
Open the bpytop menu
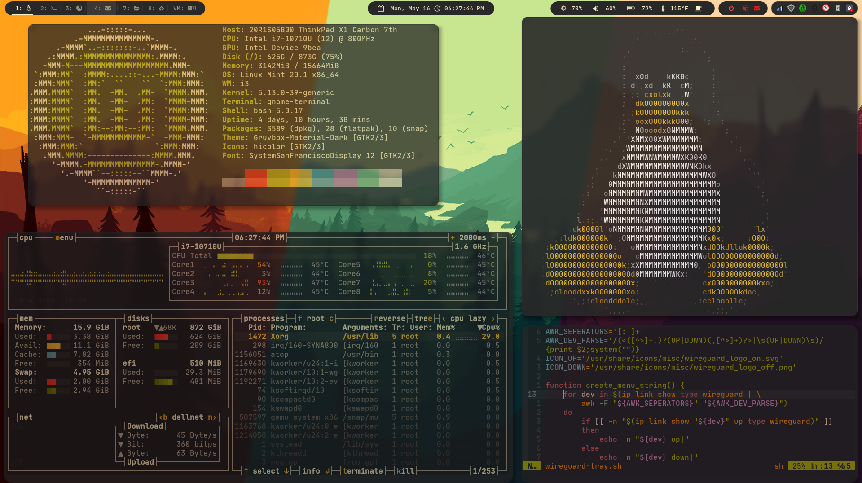click(x=64, y=237)
